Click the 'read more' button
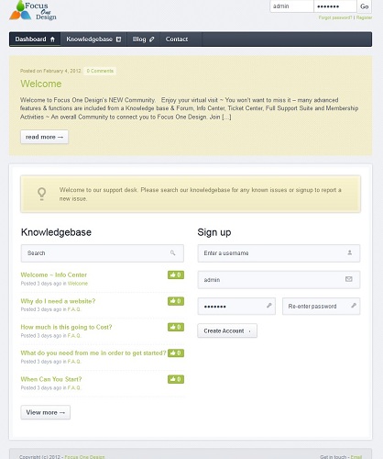The width and height of the screenshot is (383, 459). 44,137
